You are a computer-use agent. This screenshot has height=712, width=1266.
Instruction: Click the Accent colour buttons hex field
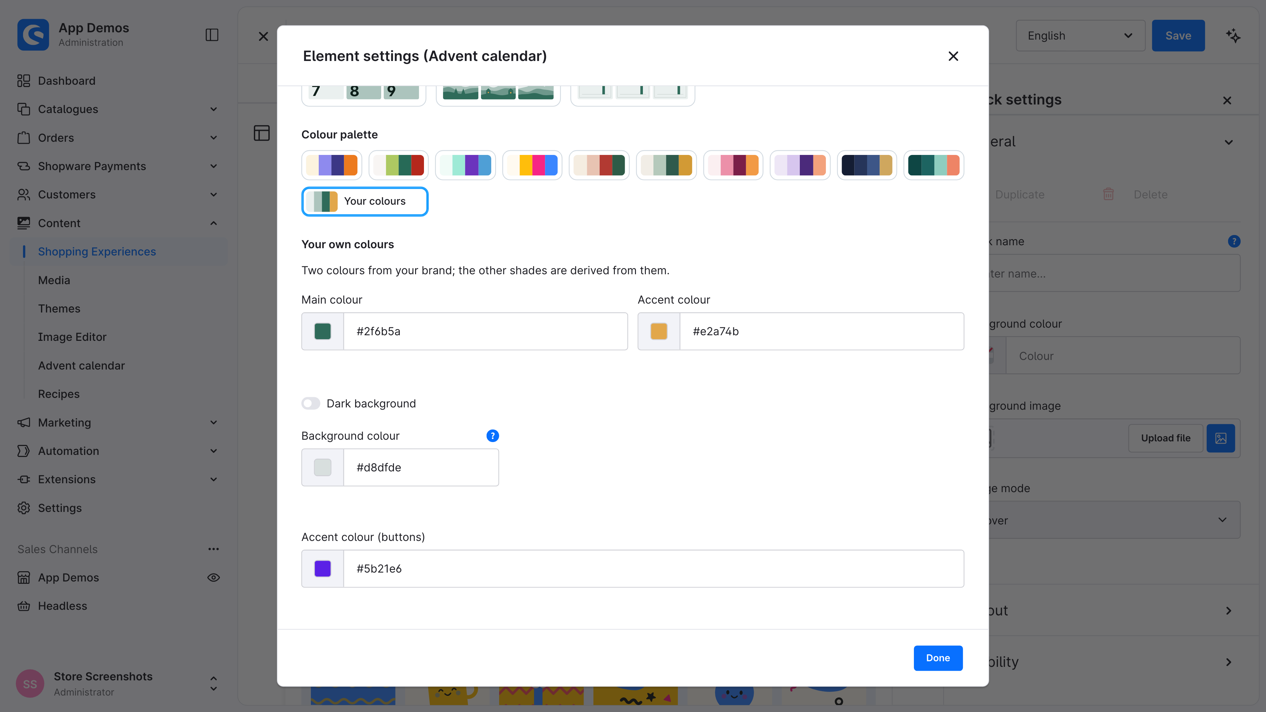point(654,569)
